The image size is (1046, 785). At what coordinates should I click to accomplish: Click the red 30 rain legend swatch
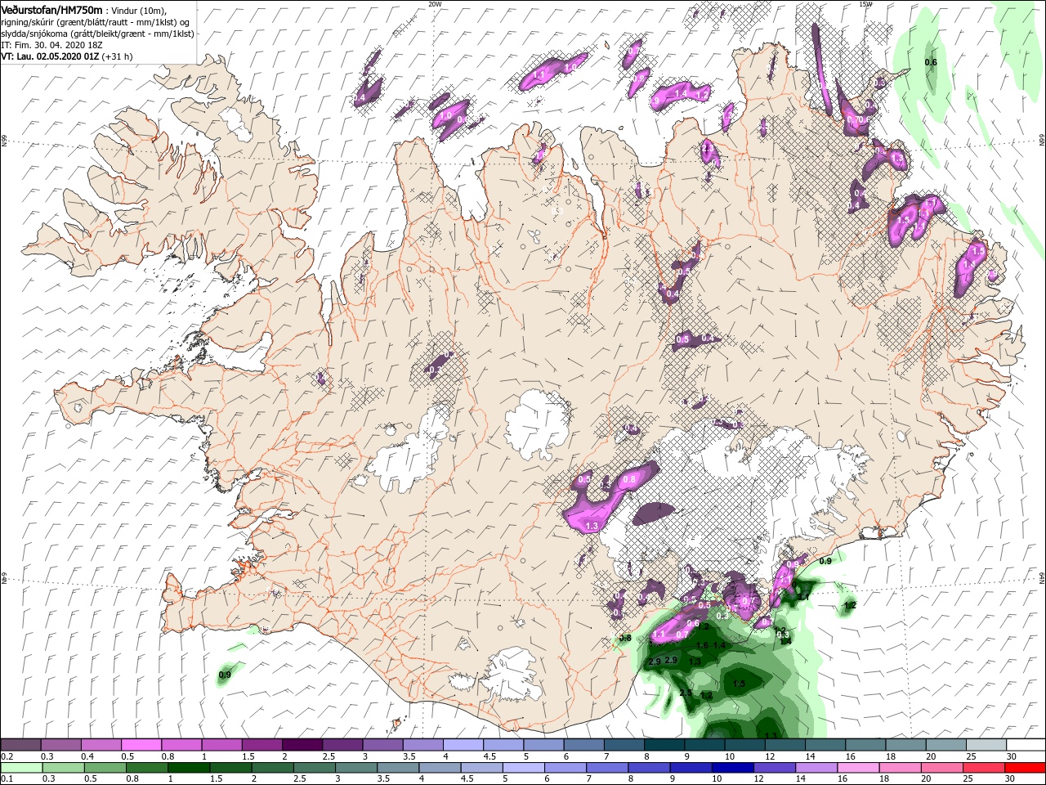[x=1025, y=768]
